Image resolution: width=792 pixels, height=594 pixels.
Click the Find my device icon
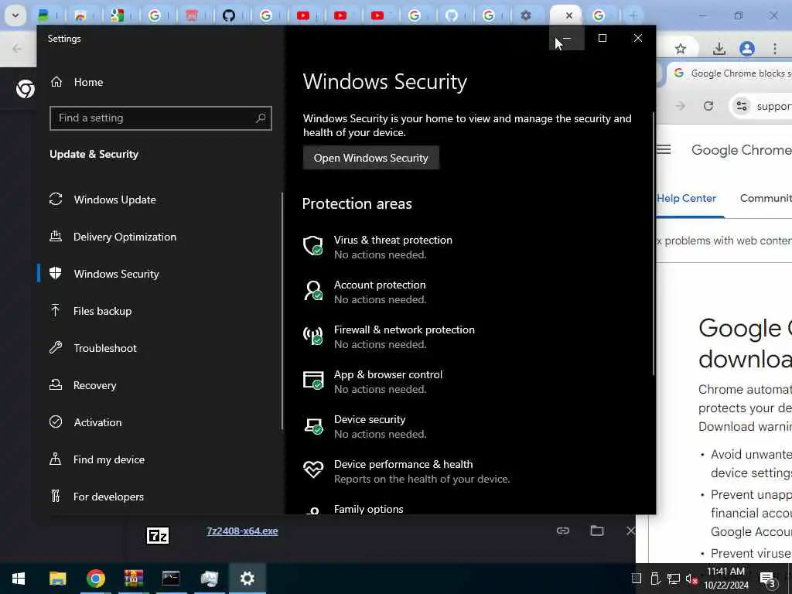pos(56,459)
